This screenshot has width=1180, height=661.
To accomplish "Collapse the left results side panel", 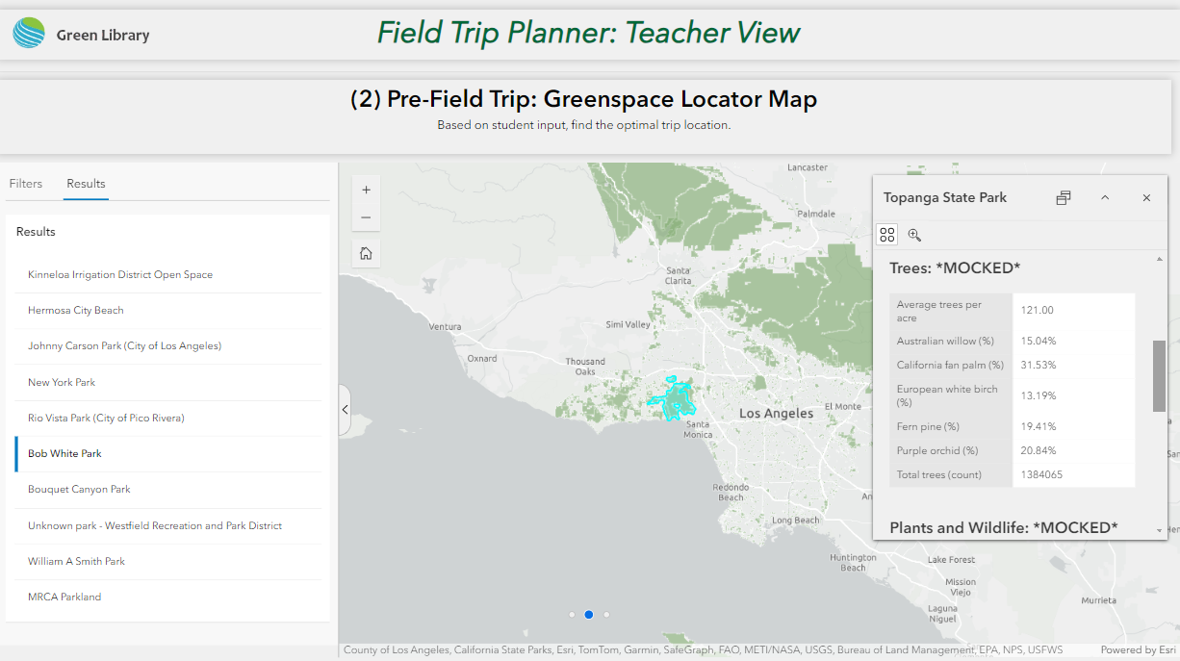I will 345,410.
